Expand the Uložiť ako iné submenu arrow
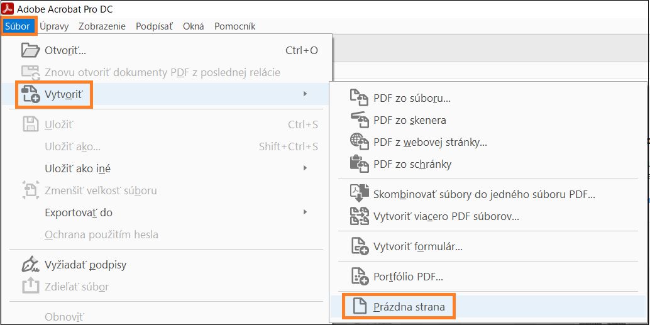650x325 pixels. tap(305, 168)
